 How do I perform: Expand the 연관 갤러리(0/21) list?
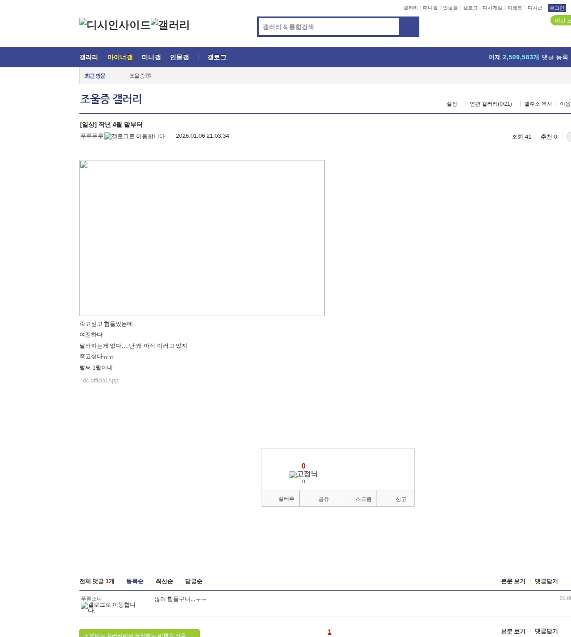(x=490, y=104)
